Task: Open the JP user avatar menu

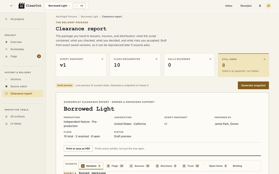Action: click(x=269, y=6)
